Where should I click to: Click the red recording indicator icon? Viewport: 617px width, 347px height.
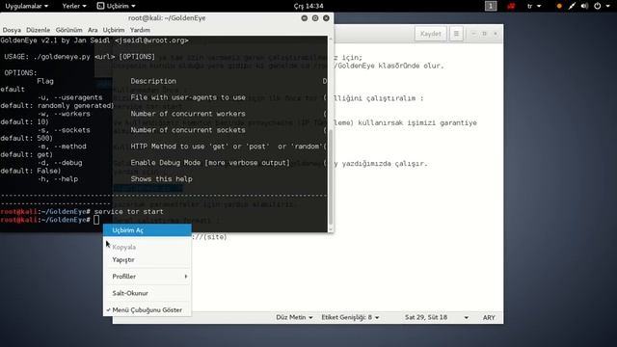(511, 6)
